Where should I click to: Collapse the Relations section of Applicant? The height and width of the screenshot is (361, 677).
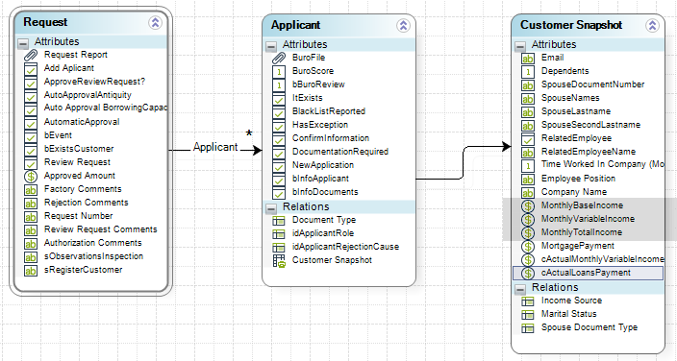(x=271, y=208)
